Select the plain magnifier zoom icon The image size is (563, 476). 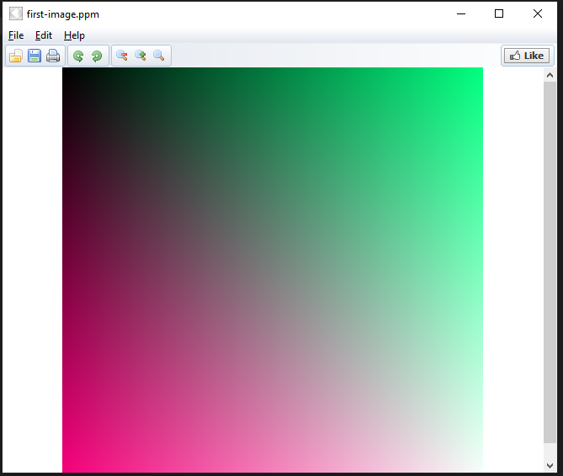tap(159, 56)
